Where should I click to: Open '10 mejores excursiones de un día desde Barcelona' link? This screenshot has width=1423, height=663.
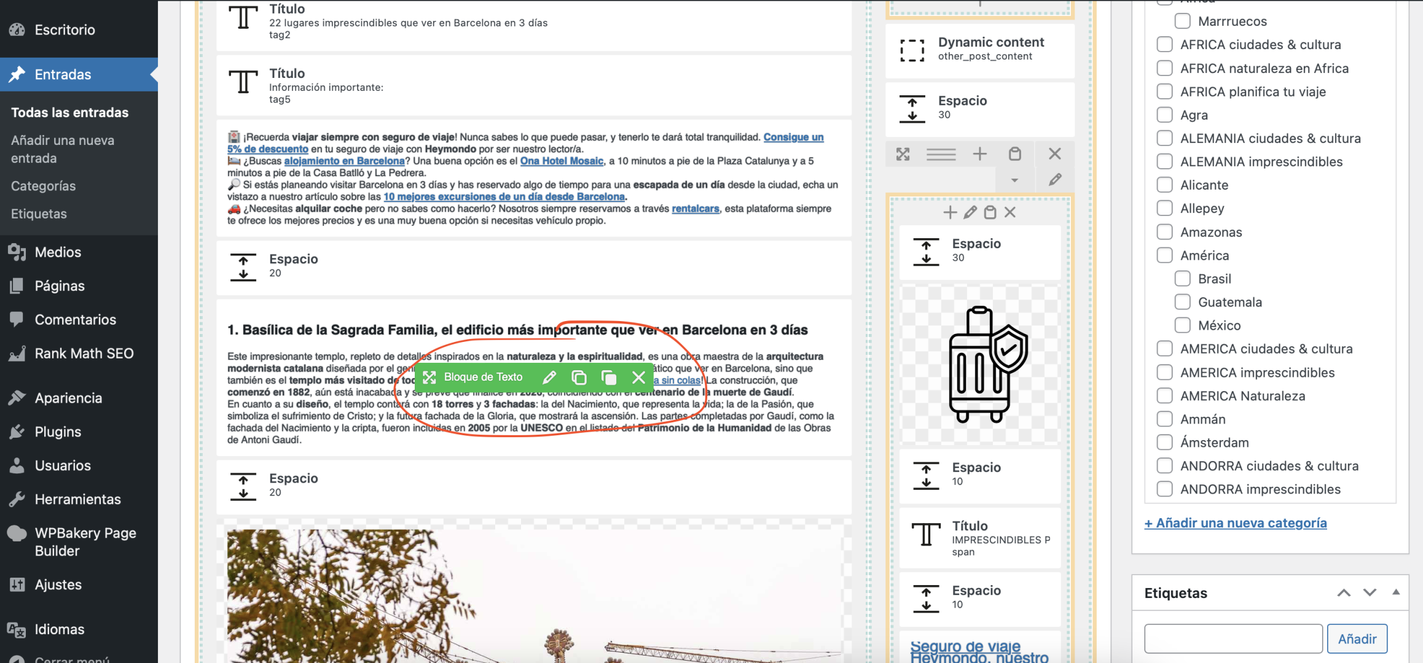coord(504,196)
